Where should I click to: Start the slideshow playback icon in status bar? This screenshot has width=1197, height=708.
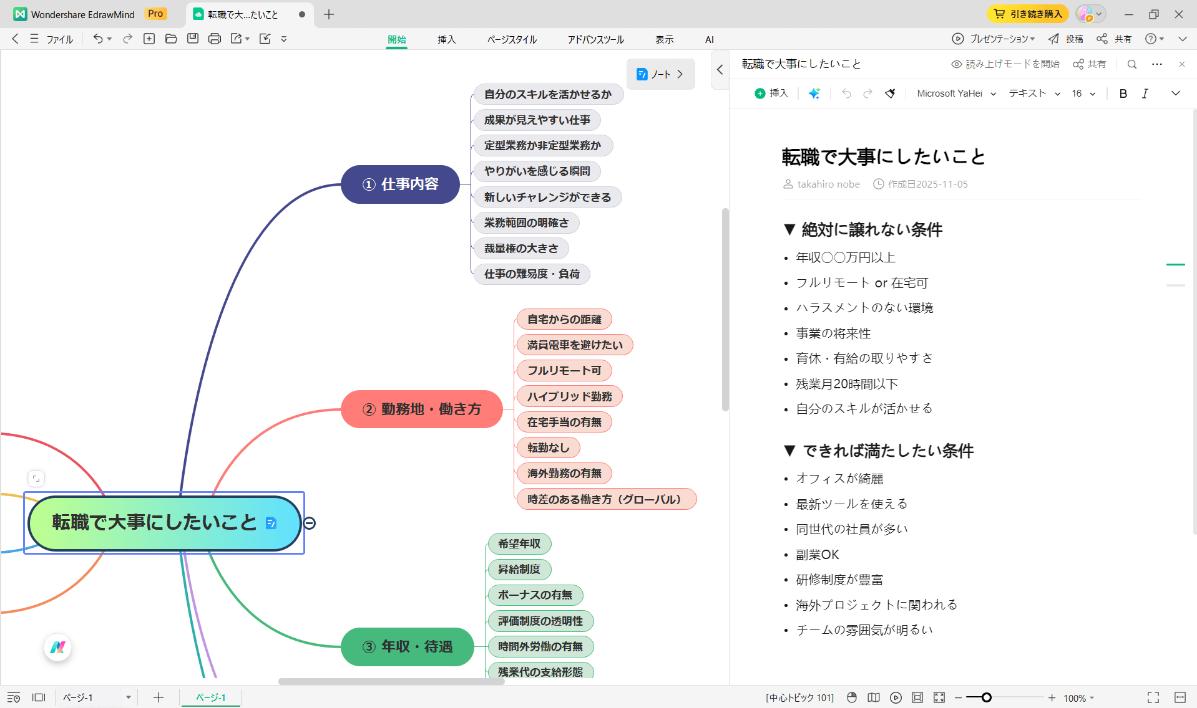click(896, 697)
